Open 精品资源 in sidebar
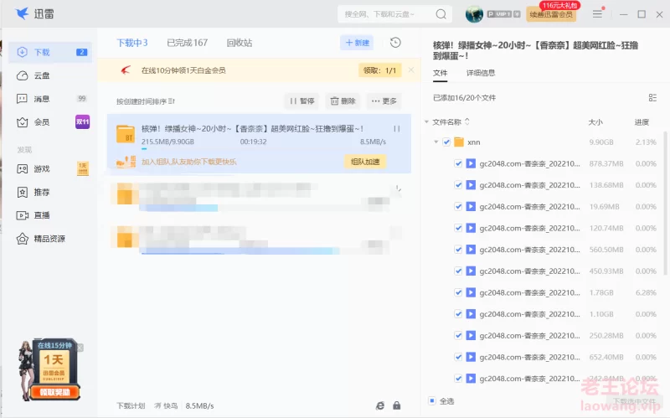The width and height of the screenshot is (670, 418). pyautogui.click(x=50, y=239)
